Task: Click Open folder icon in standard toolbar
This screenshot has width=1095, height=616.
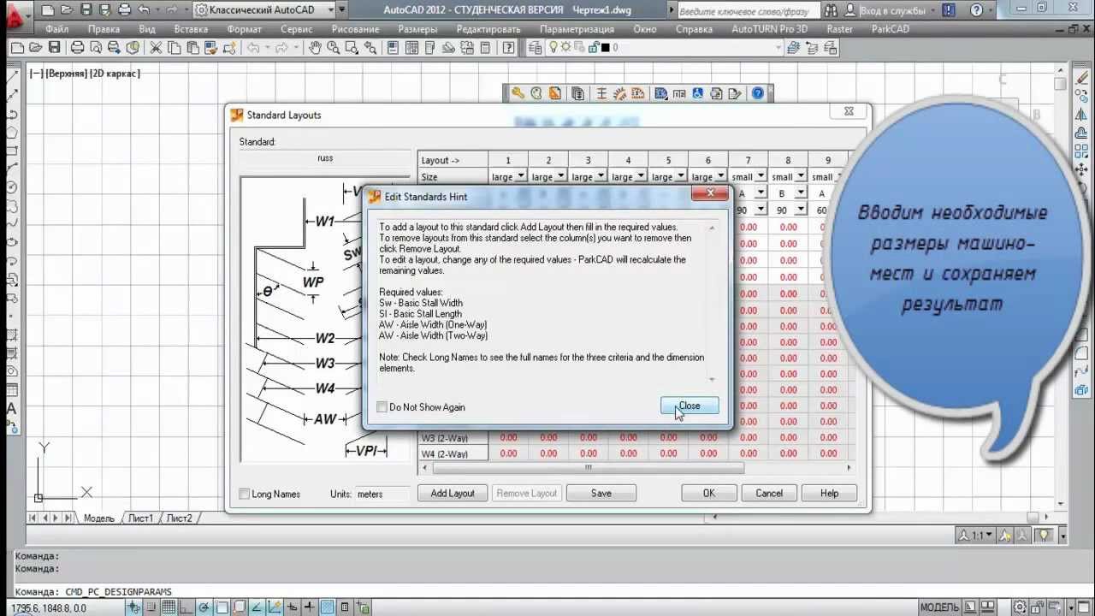Action: [x=36, y=48]
